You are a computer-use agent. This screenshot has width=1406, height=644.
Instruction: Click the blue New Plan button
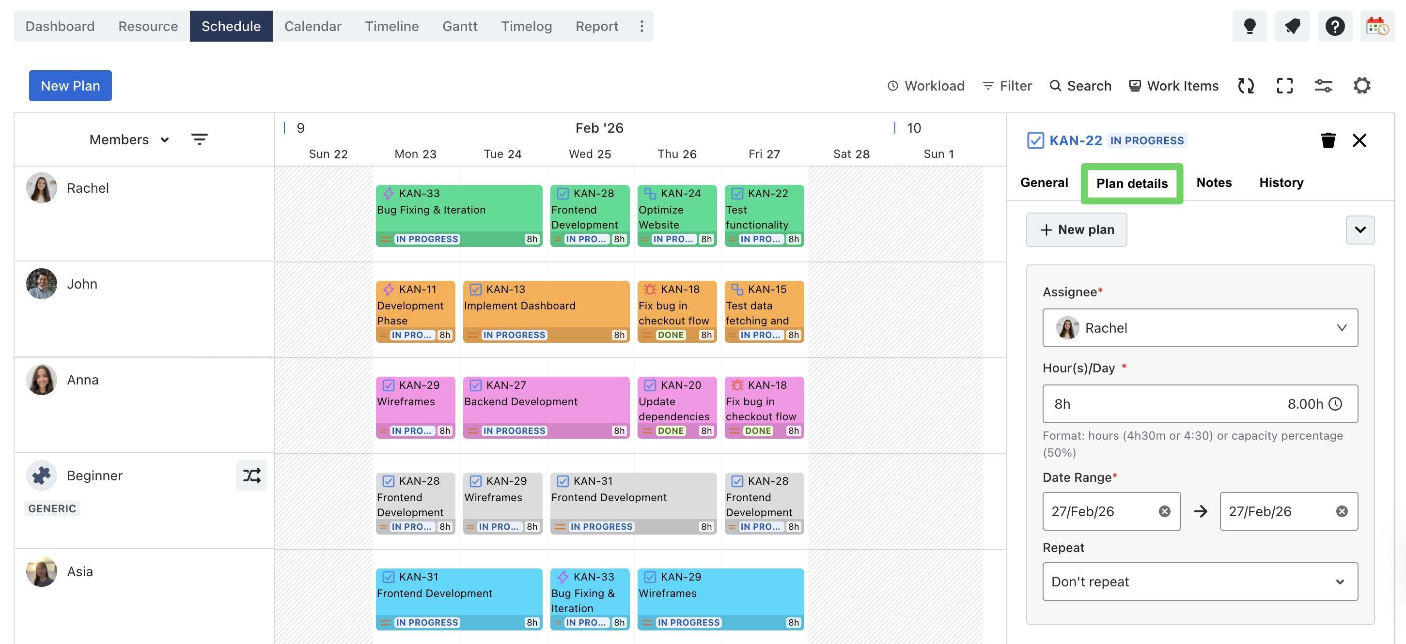click(x=70, y=86)
